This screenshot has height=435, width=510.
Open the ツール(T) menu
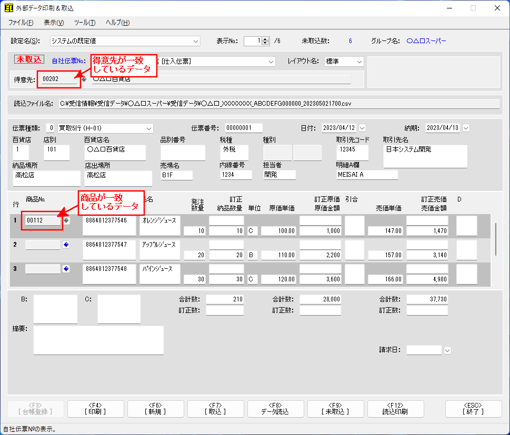pos(85,23)
